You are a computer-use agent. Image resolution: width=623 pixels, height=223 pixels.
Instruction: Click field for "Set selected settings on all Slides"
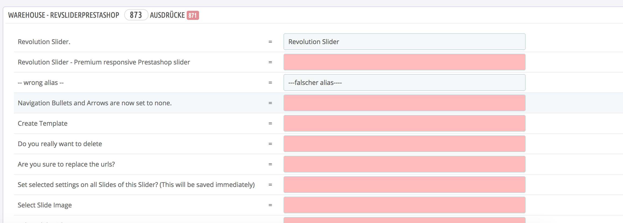(404, 185)
